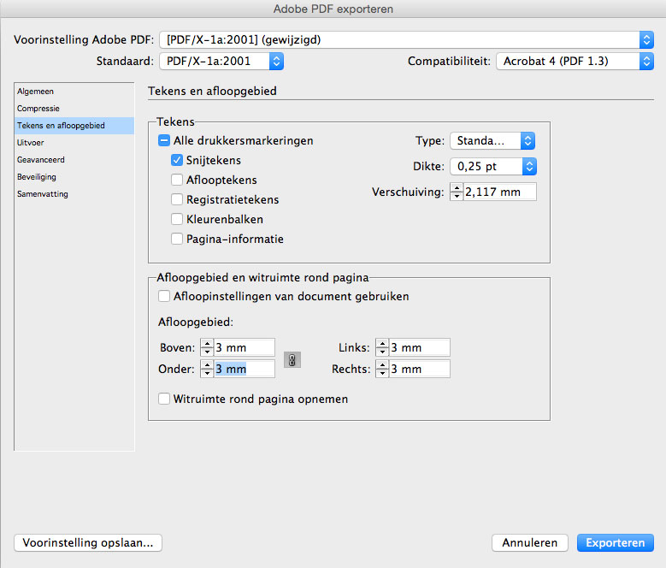Uncheck the Snijtekens checkbox
The height and width of the screenshot is (568, 666).
[x=177, y=160]
